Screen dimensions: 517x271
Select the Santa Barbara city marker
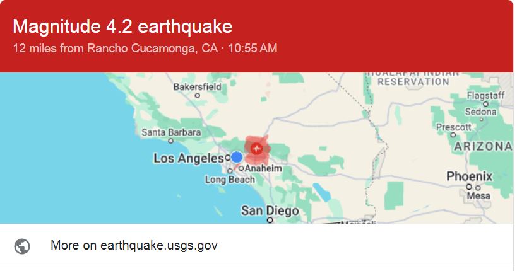171,141
